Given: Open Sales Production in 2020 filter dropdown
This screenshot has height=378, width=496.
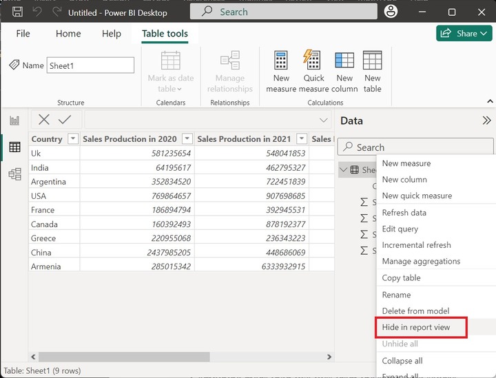Looking at the screenshot, I should tap(187, 139).
